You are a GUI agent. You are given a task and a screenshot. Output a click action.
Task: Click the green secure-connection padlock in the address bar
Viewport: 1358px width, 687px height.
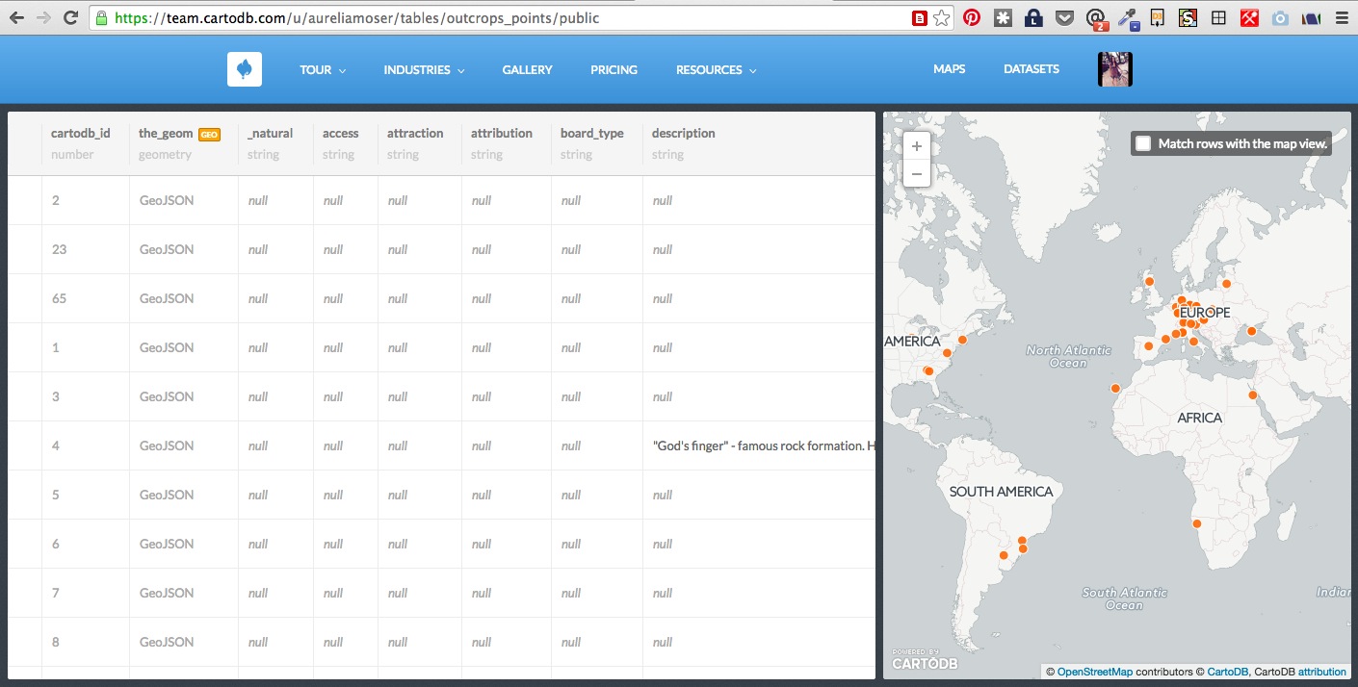click(102, 17)
